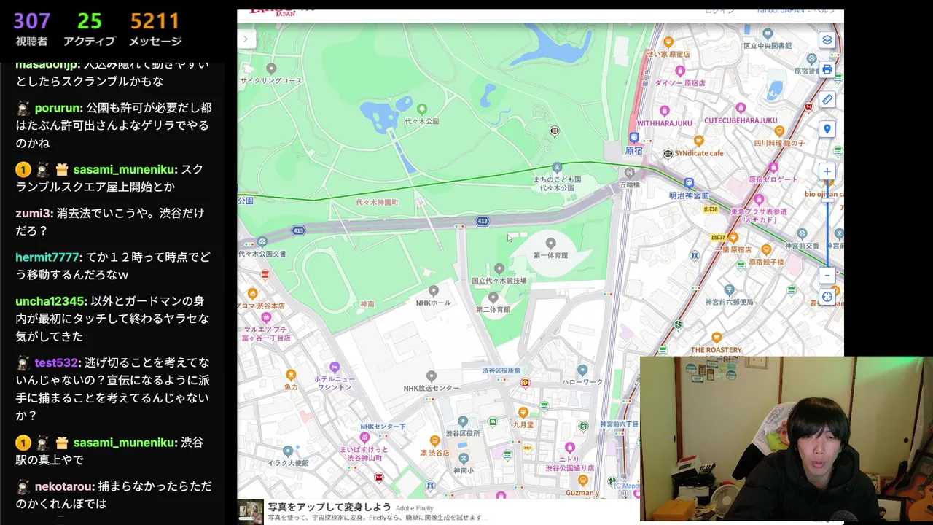Zoom out with the minus button
The width and height of the screenshot is (933, 525).
827,276
